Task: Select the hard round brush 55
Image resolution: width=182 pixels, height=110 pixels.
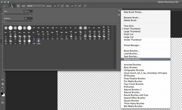Action: click(x=29, y=42)
